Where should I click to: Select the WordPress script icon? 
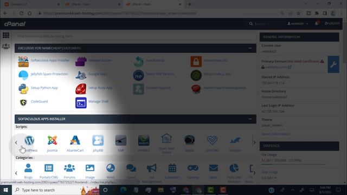(29, 140)
